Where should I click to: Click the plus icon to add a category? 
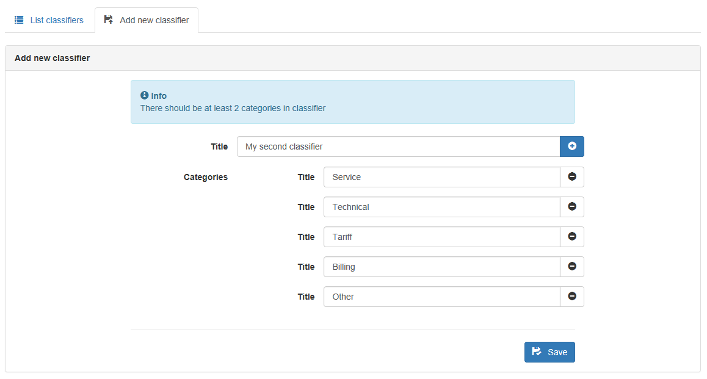[571, 146]
